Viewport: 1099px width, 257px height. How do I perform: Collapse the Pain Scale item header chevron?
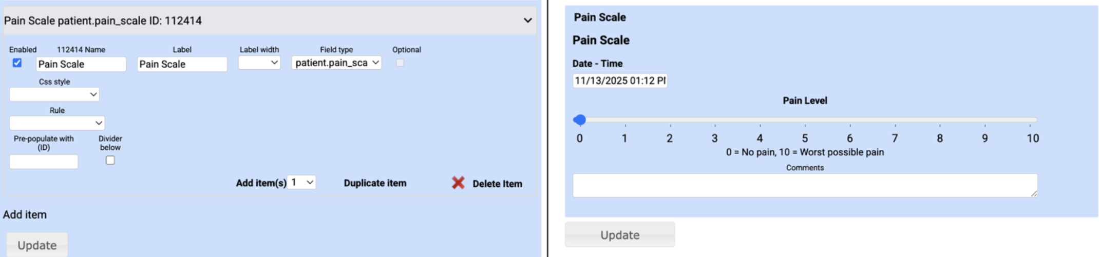point(527,21)
